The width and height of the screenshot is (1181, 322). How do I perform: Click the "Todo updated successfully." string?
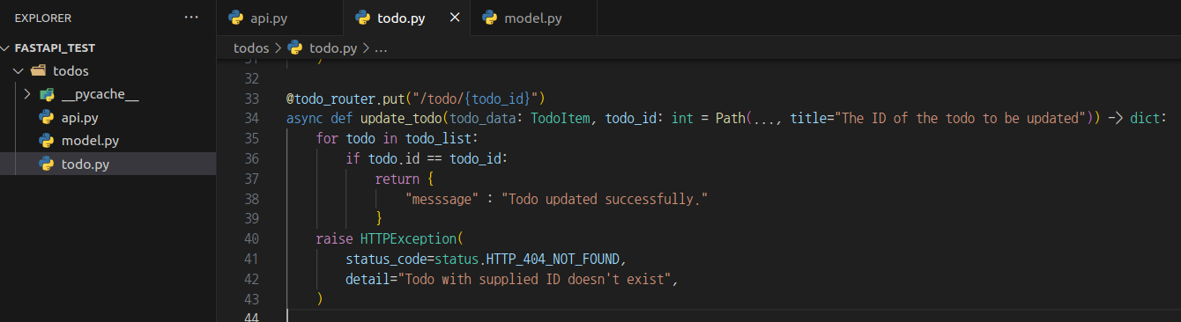pos(605,199)
